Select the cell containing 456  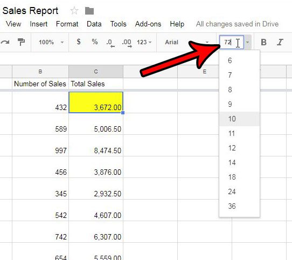point(40,167)
